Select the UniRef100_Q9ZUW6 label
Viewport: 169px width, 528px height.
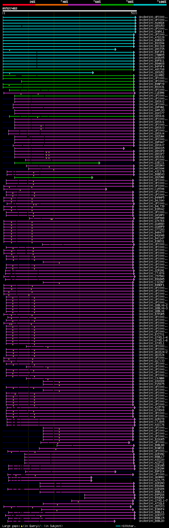click(152, 177)
